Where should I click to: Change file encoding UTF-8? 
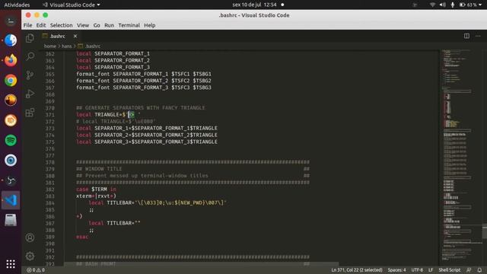[x=417, y=270]
